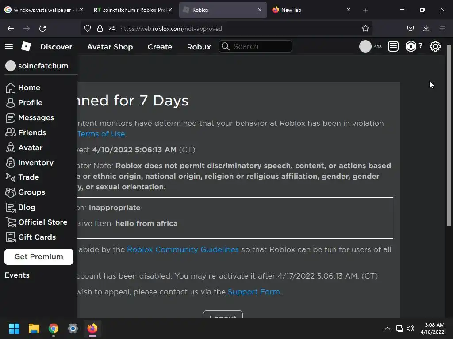This screenshot has width=453, height=339.
Task: Open the notifications stream icon
Action: pyautogui.click(x=393, y=46)
